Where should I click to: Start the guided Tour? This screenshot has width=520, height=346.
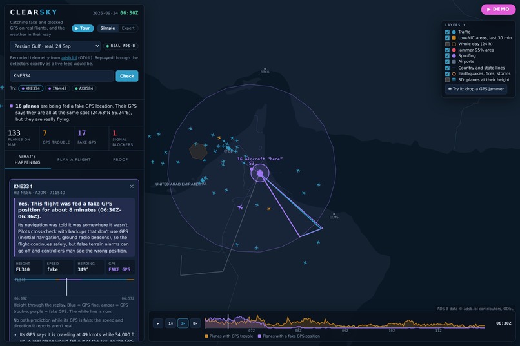pyautogui.click(x=83, y=28)
